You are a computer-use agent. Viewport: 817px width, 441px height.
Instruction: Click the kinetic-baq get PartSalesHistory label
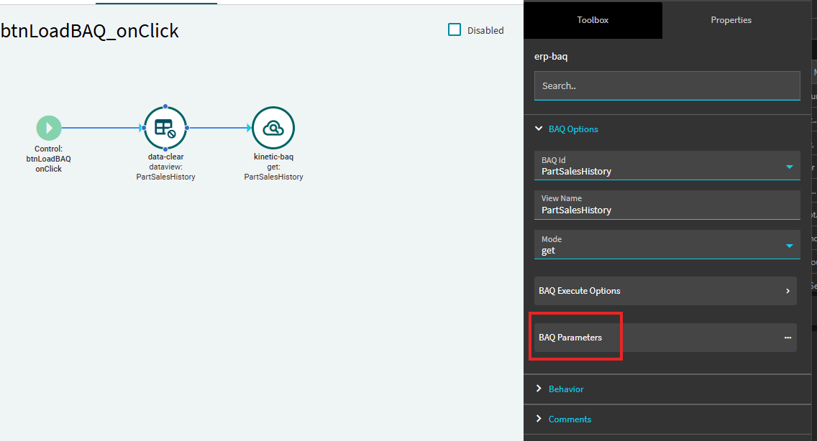273,167
